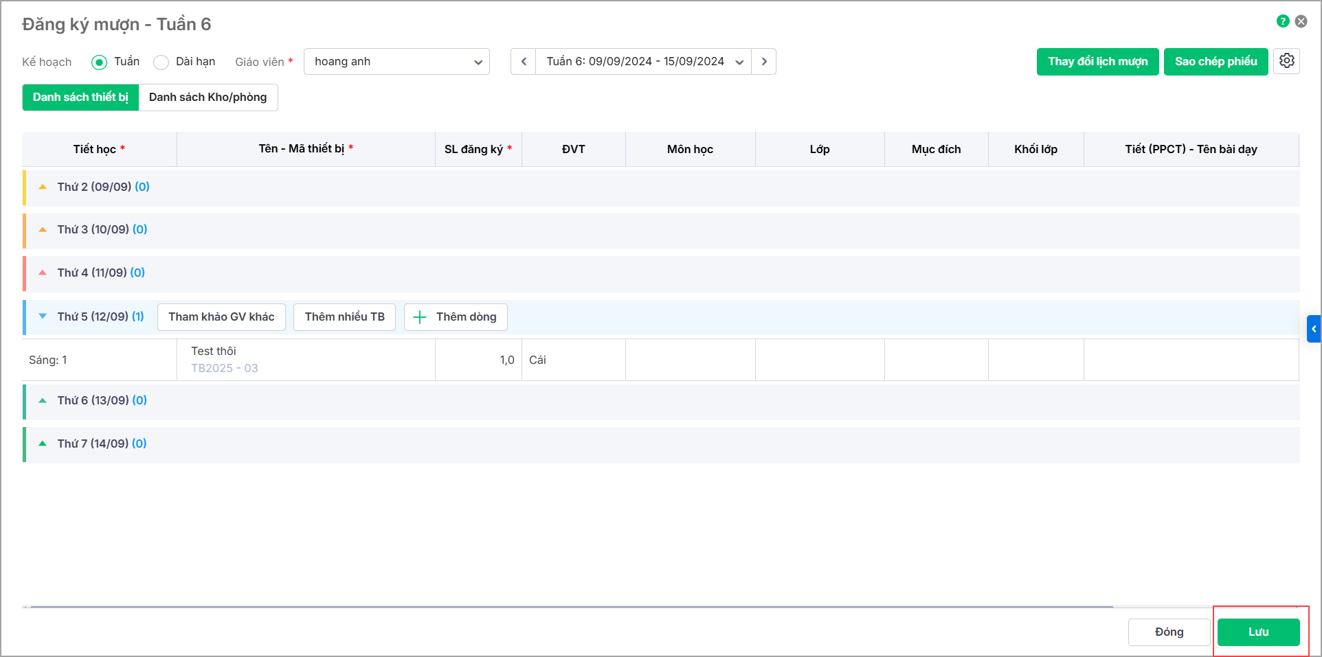
Task: Expand the Thứ 7 (14/09) row
Action: tap(43, 443)
